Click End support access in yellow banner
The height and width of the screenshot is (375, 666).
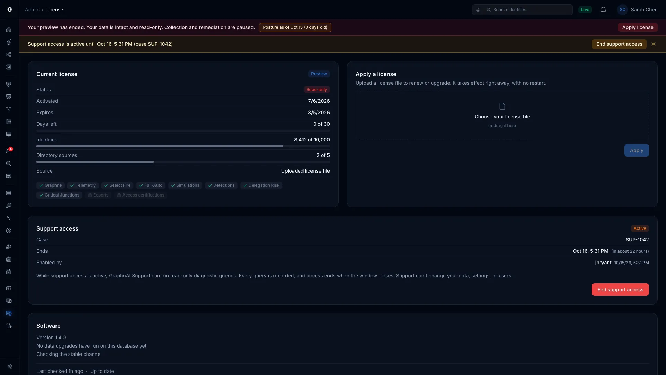(x=619, y=44)
